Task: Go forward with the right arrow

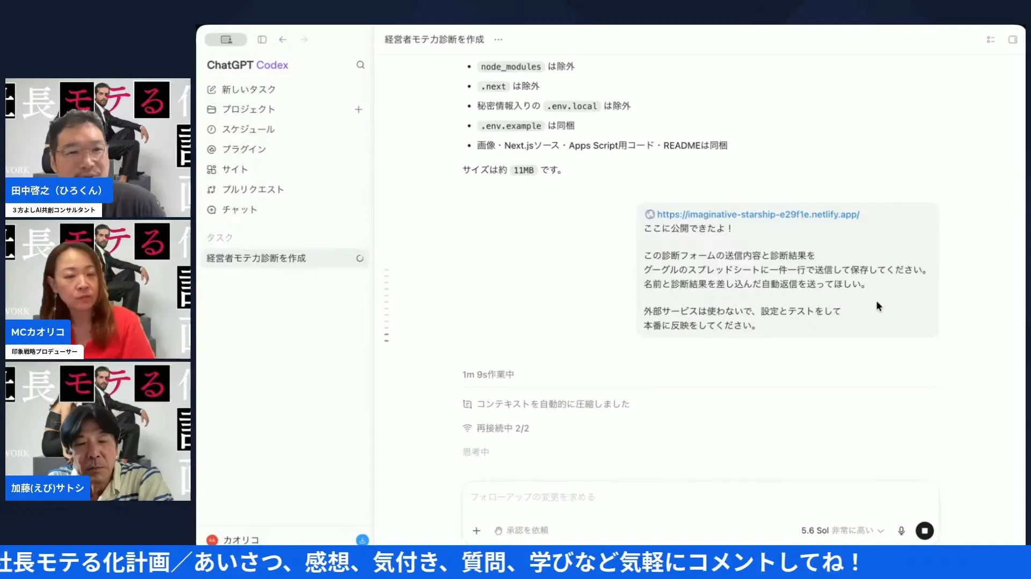Action: click(304, 40)
